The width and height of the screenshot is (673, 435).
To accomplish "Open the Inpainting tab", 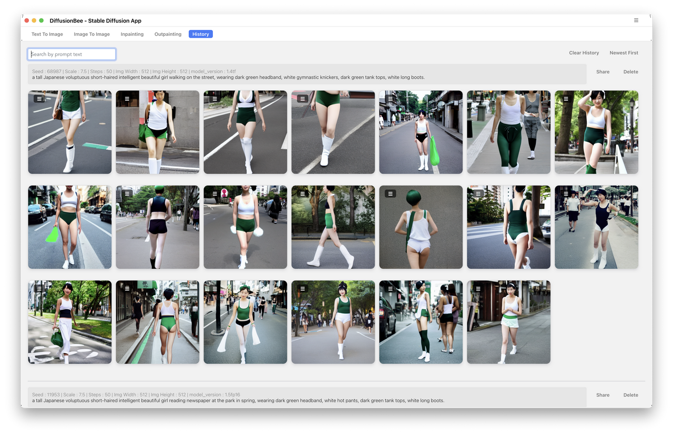I will point(132,34).
